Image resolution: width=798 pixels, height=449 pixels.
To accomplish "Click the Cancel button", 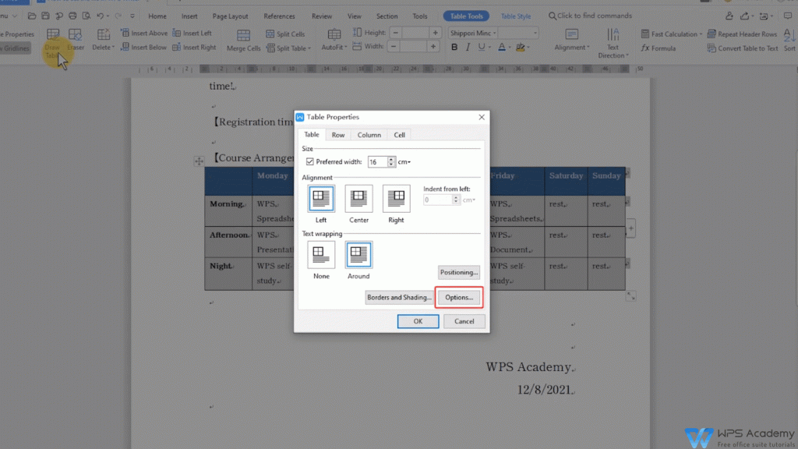I will [x=464, y=321].
